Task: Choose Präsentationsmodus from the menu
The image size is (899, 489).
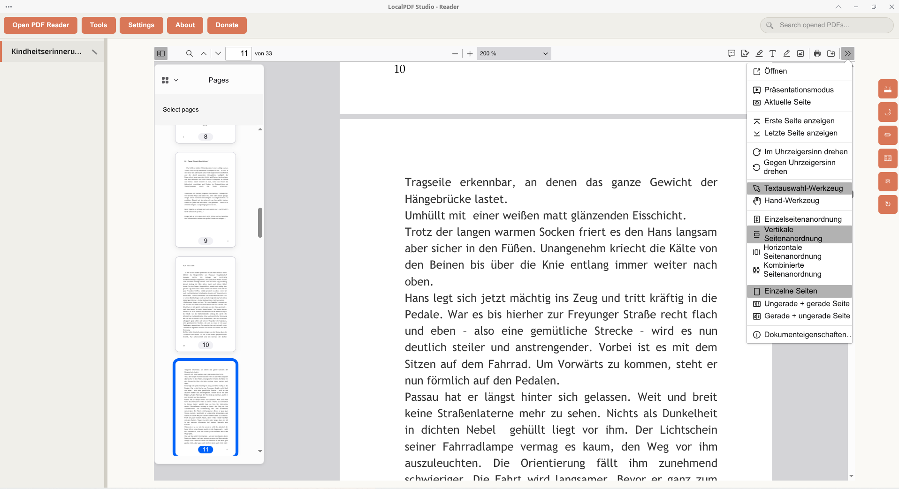Action: (799, 90)
